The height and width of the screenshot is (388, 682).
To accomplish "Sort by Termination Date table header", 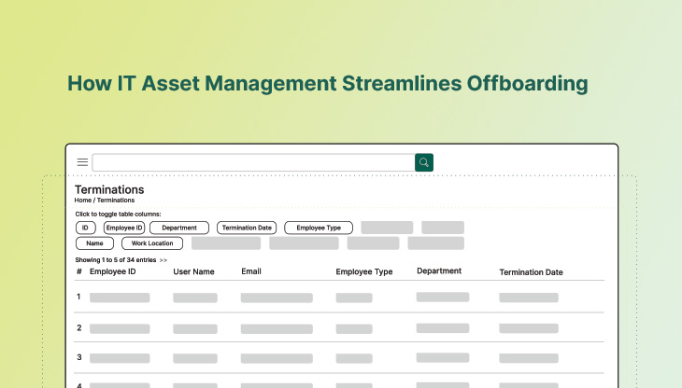I will click(531, 272).
